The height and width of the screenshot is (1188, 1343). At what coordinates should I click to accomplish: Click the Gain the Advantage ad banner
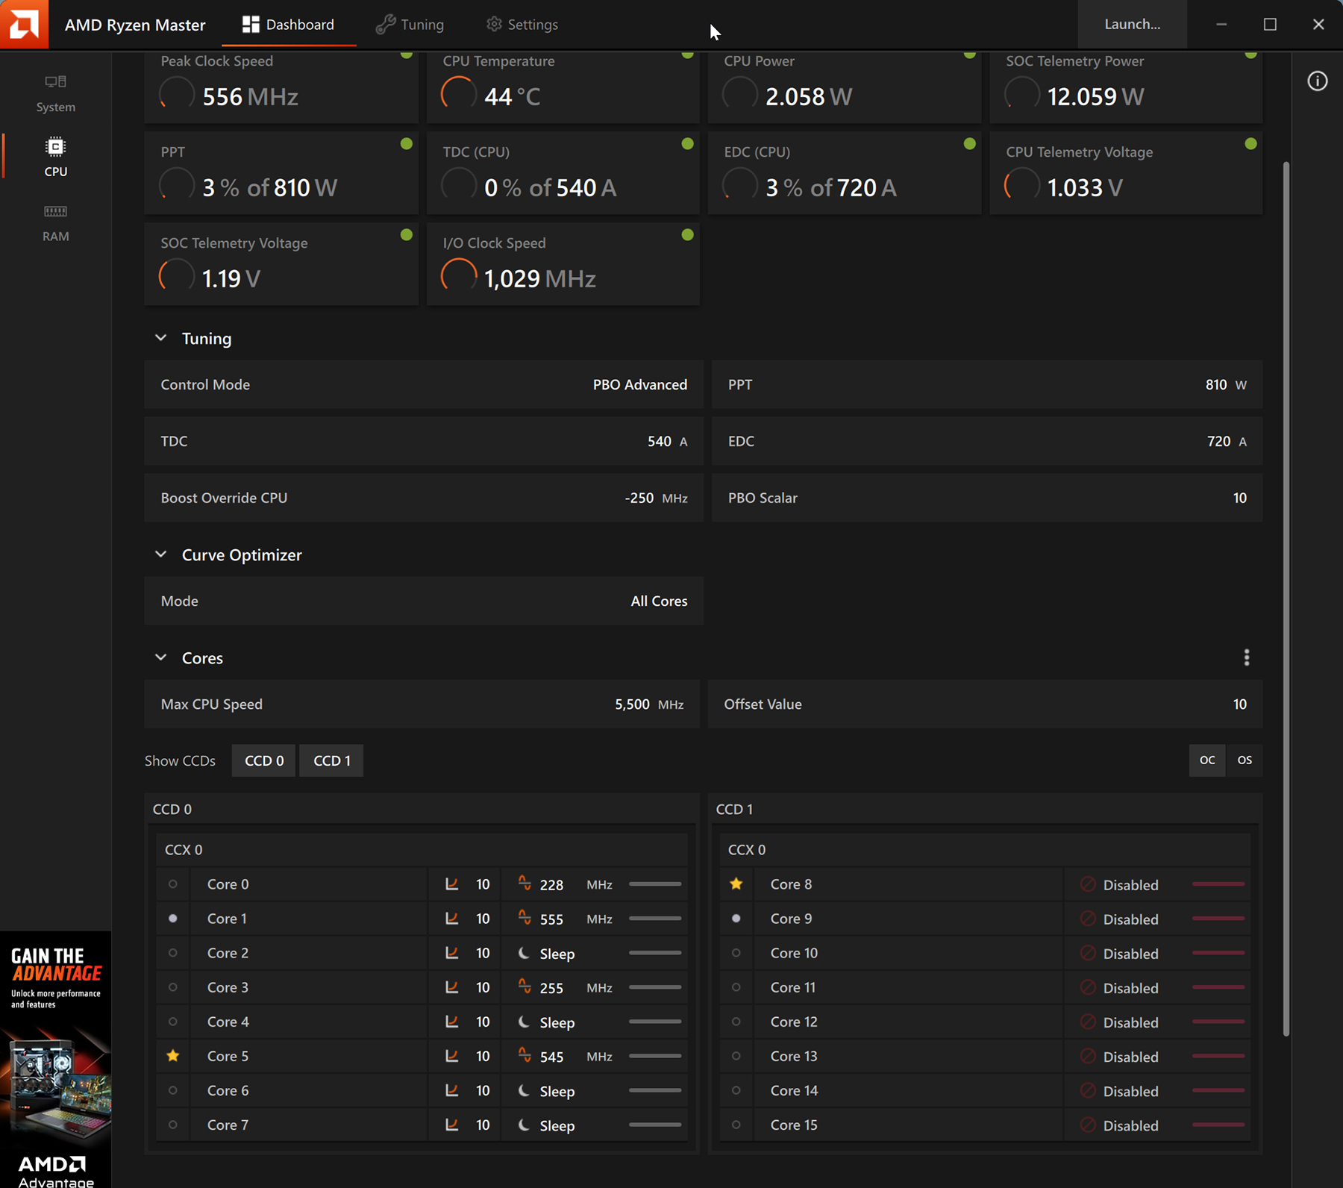[x=56, y=1060]
